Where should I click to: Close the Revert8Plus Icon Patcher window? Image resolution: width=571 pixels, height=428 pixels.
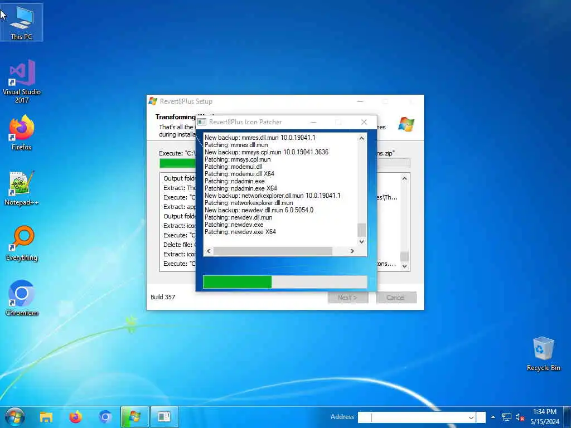tap(364, 122)
